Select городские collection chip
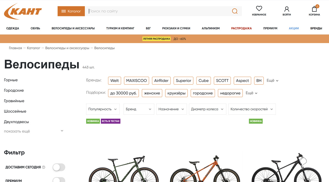329x182 pixels. click(203, 93)
